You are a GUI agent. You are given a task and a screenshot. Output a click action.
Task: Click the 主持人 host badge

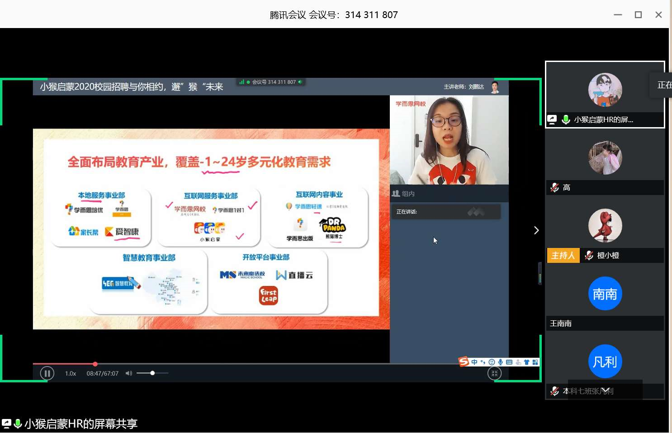[563, 255]
